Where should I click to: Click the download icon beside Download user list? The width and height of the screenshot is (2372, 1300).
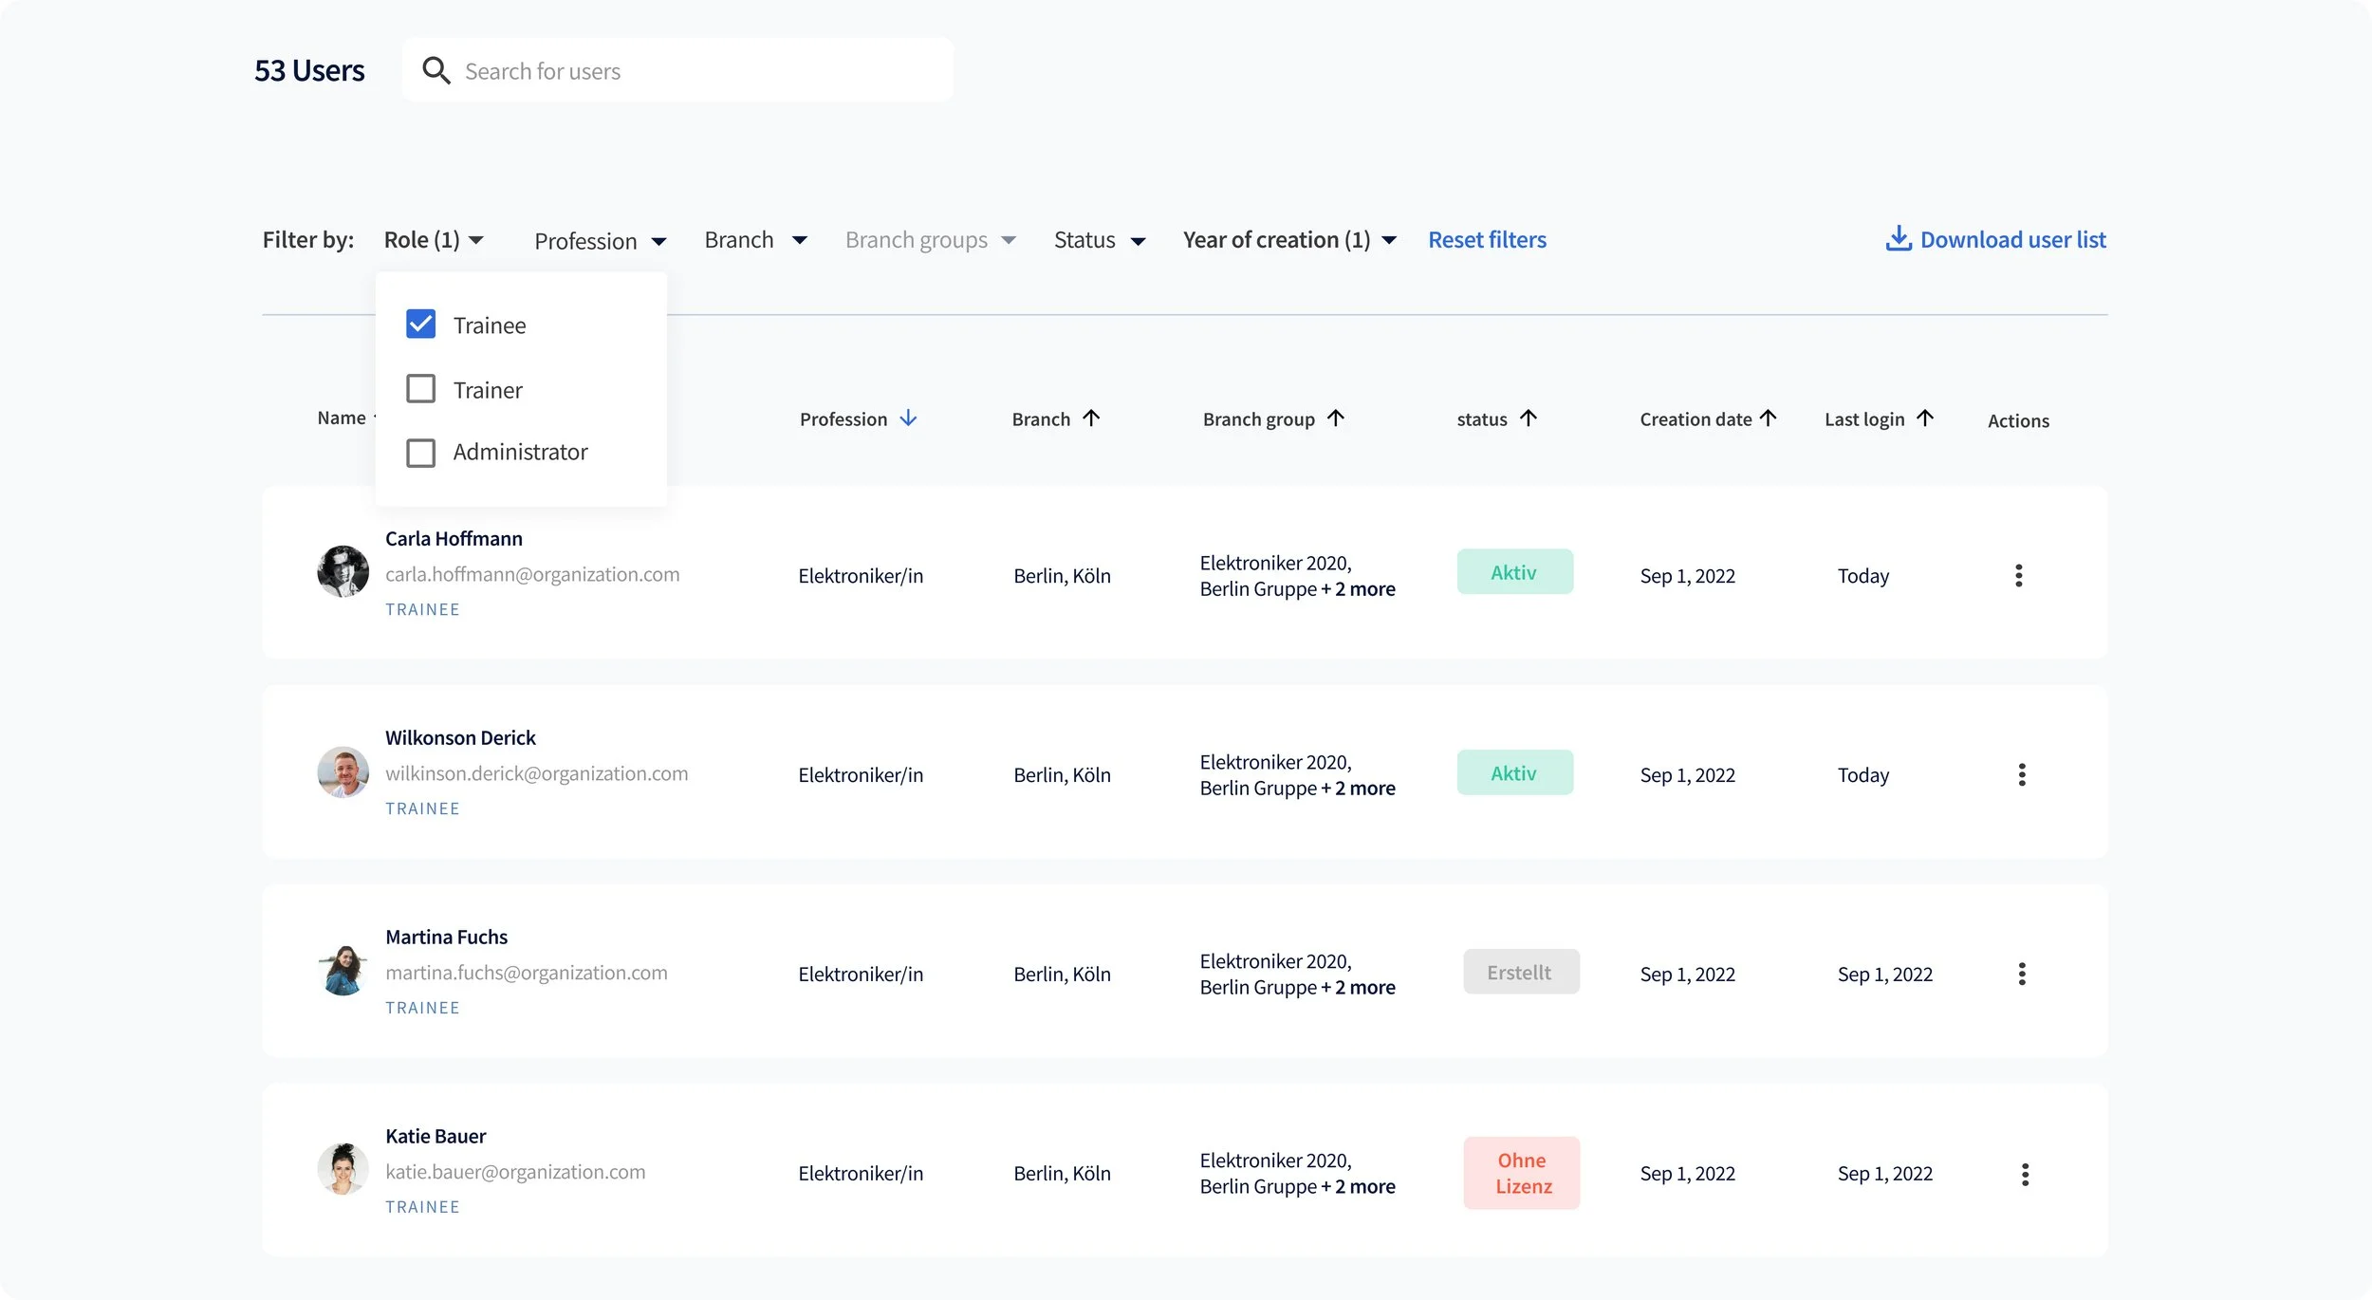coord(1898,239)
